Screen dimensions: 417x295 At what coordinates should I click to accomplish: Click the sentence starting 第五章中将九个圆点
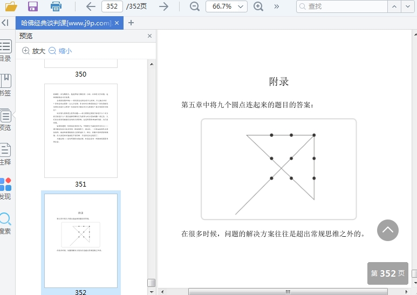click(x=247, y=105)
